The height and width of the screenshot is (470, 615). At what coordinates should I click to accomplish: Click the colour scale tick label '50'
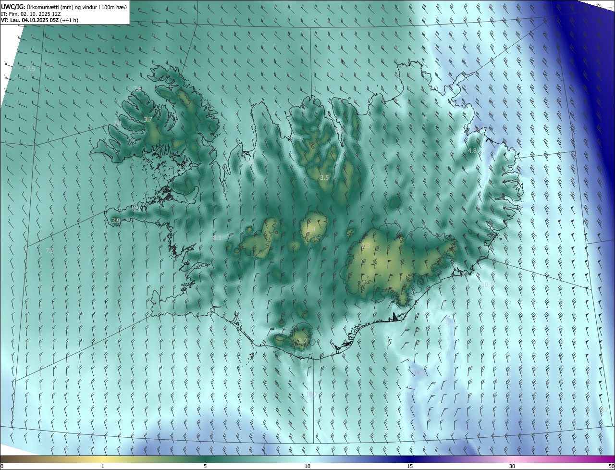pyautogui.click(x=611, y=467)
